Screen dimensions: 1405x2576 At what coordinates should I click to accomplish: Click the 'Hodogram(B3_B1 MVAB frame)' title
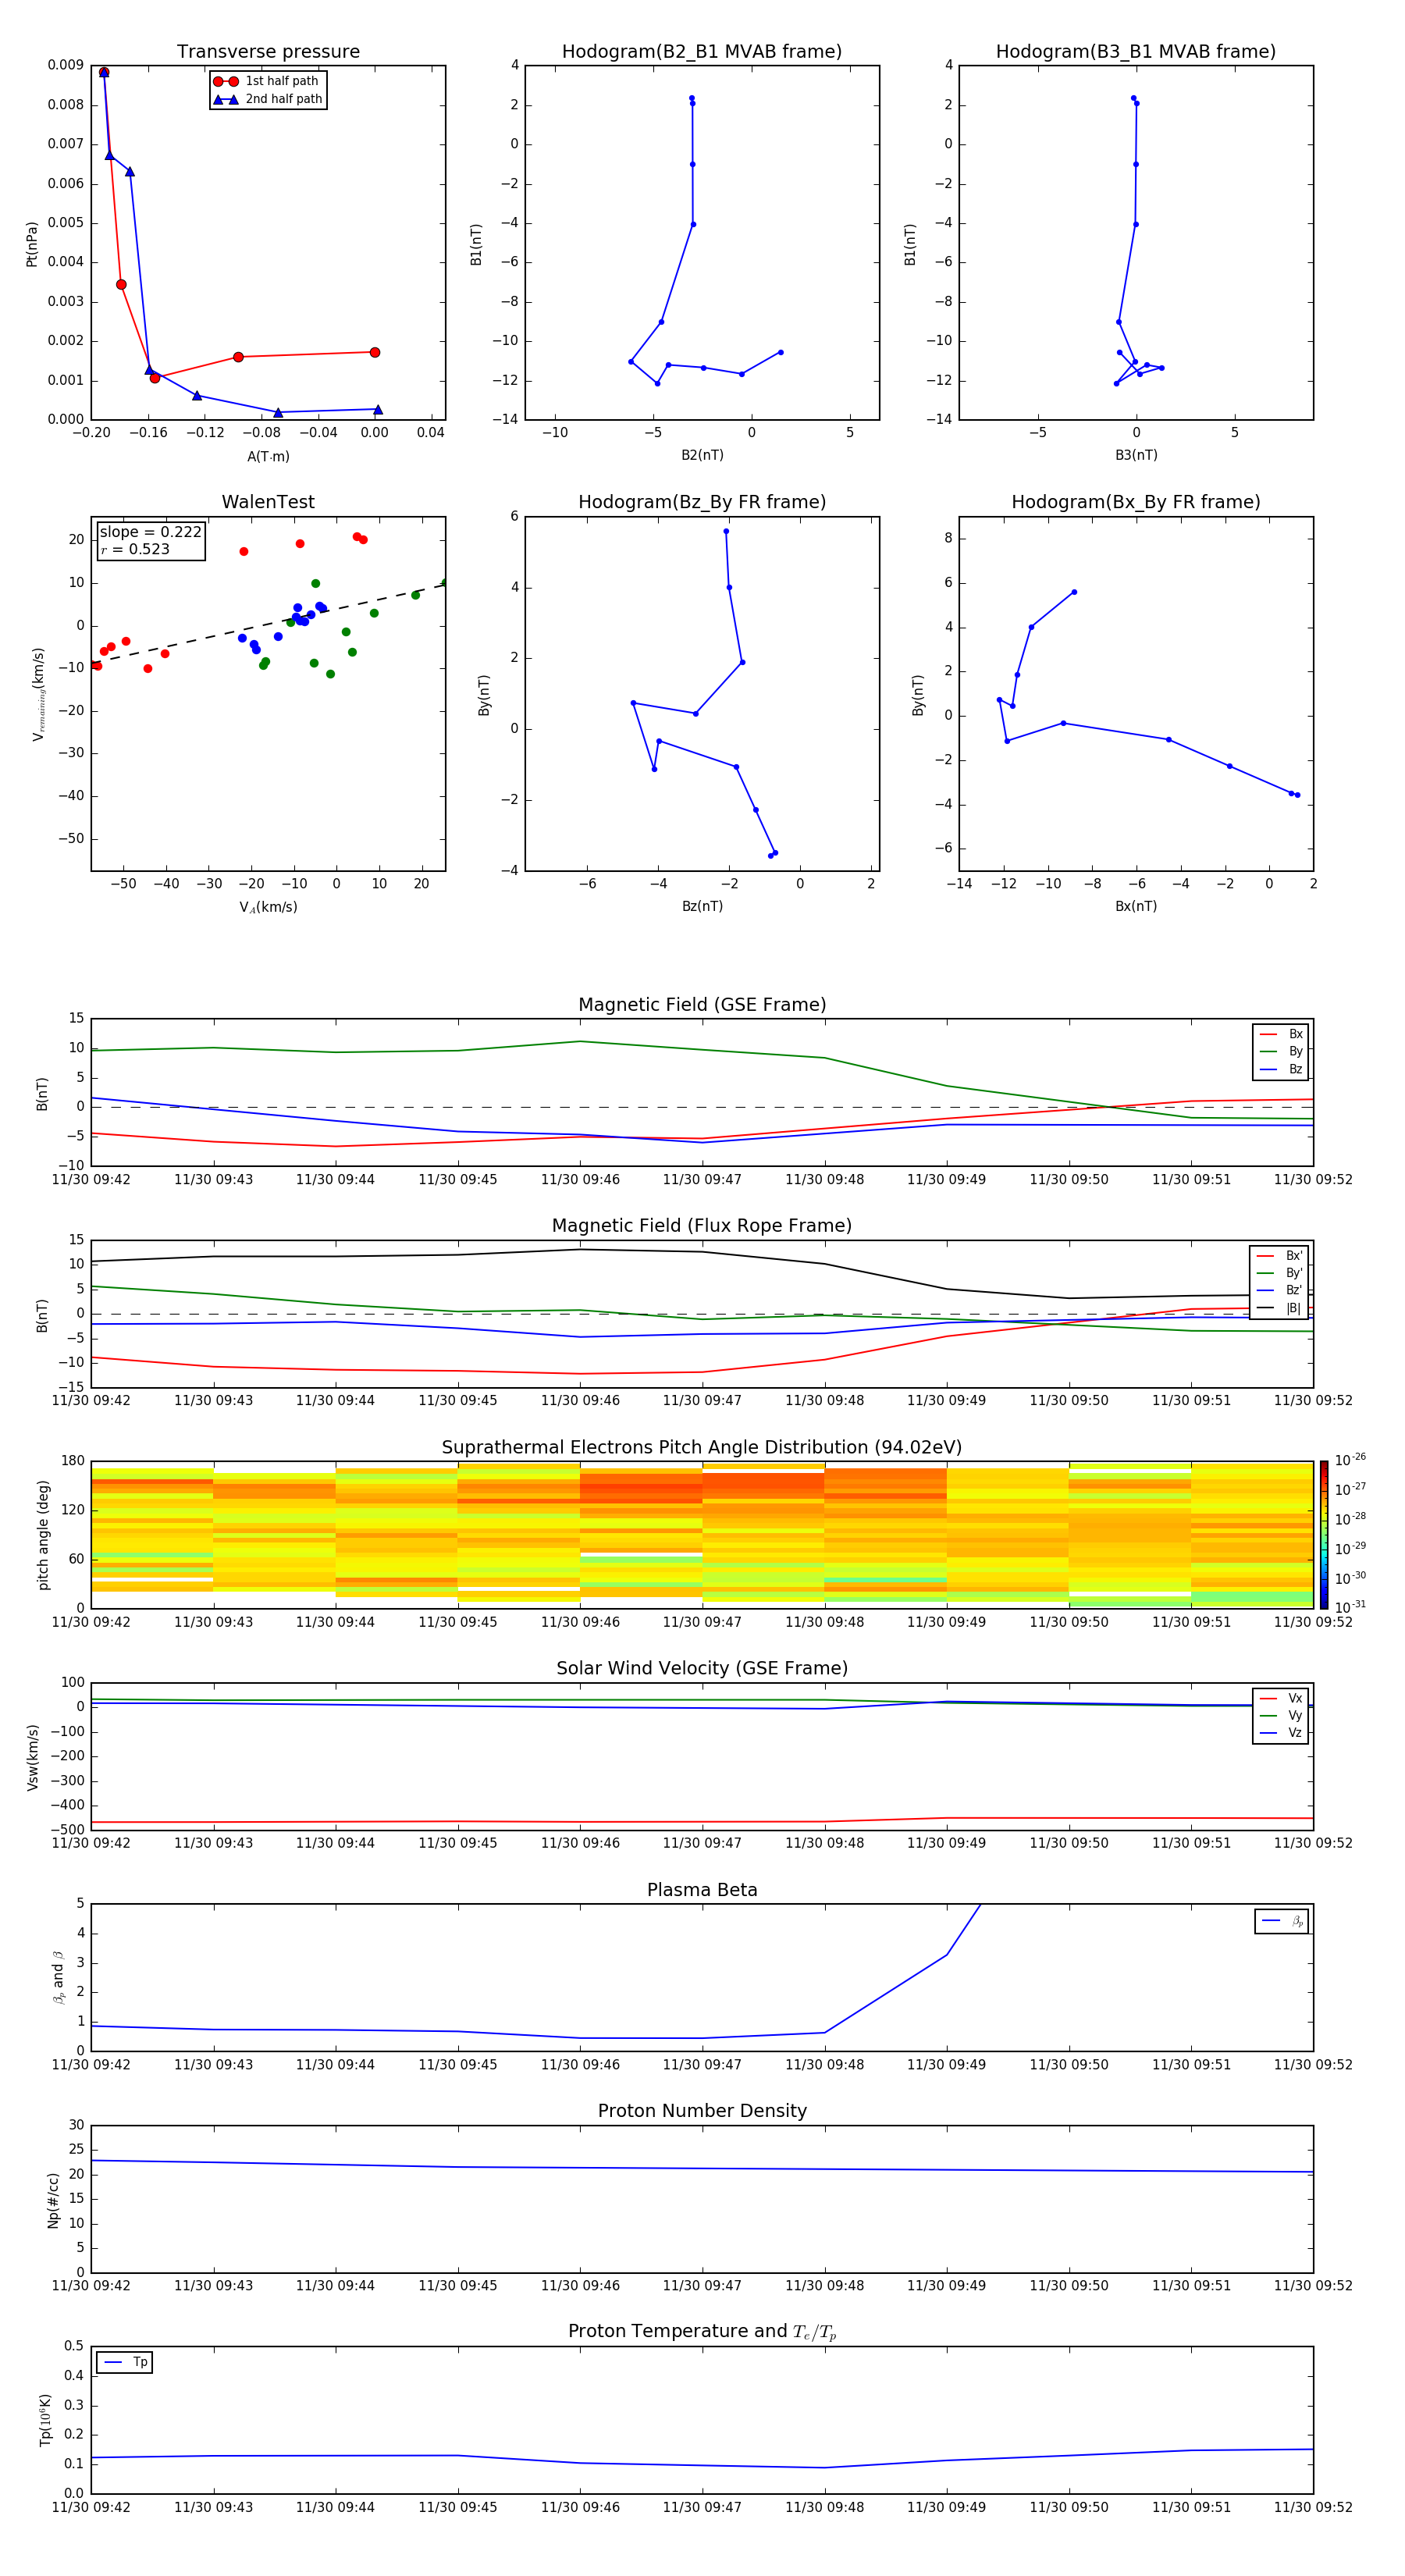click(x=1136, y=52)
